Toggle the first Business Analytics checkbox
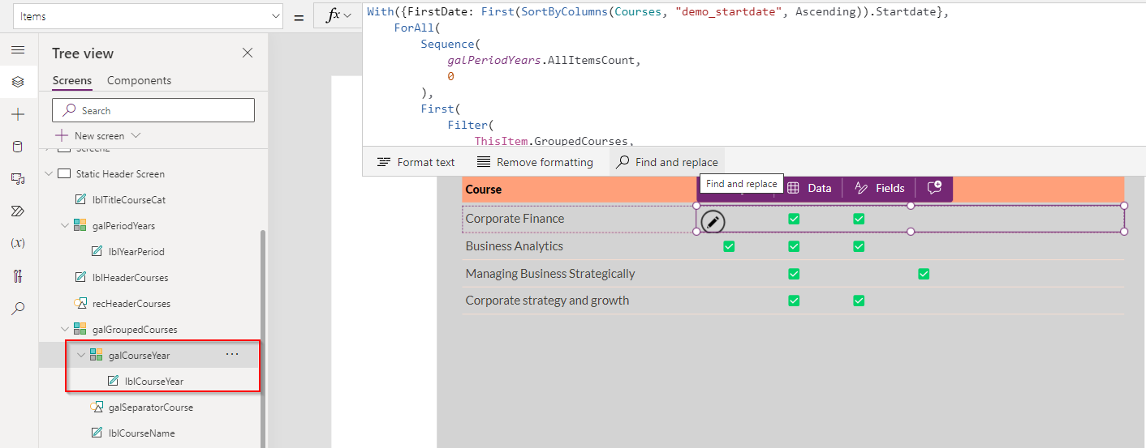This screenshot has width=1146, height=448. click(729, 246)
